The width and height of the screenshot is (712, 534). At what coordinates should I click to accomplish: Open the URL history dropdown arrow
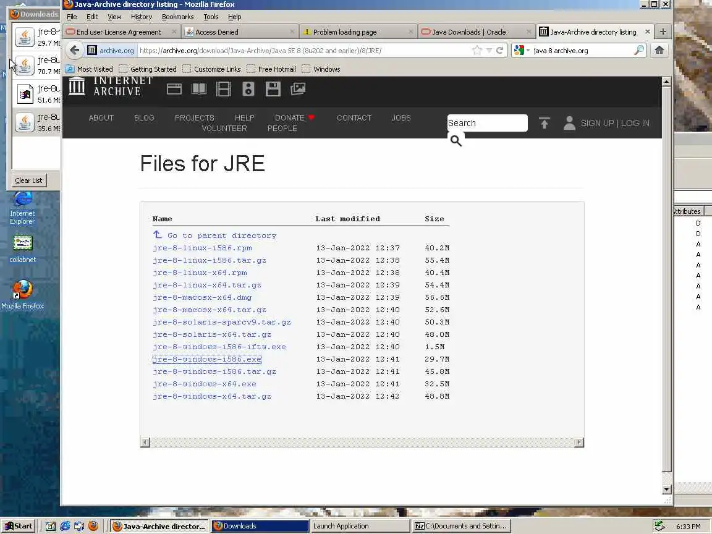coord(489,51)
